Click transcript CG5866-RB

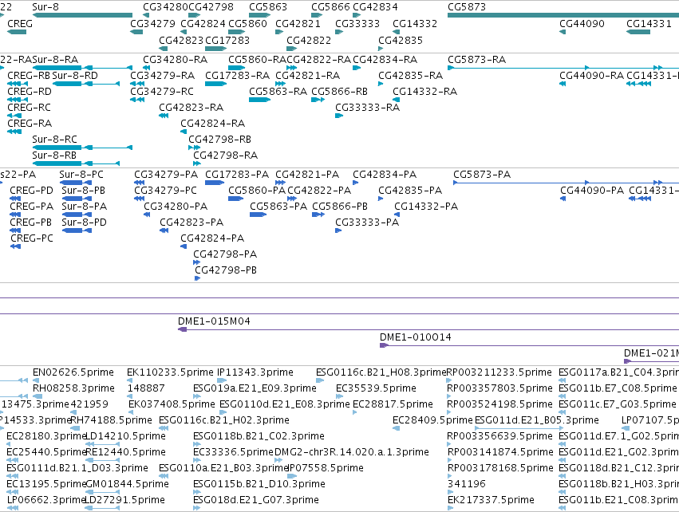340,92
